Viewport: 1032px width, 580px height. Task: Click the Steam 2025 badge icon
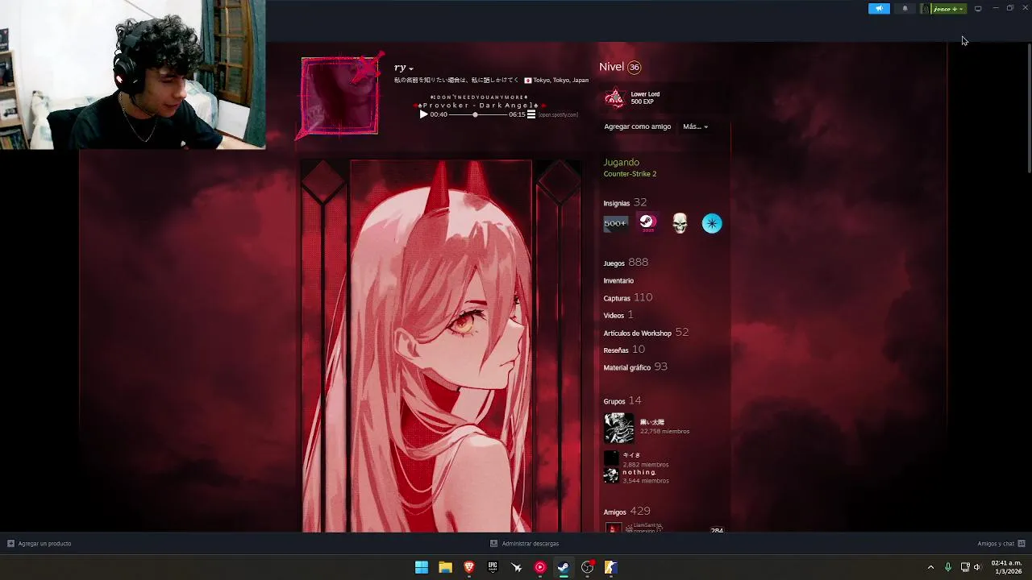(647, 223)
